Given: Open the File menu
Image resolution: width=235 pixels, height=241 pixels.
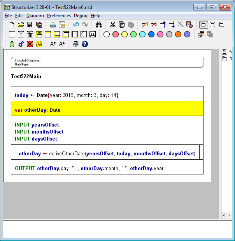Looking at the screenshot, I should (8, 16).
